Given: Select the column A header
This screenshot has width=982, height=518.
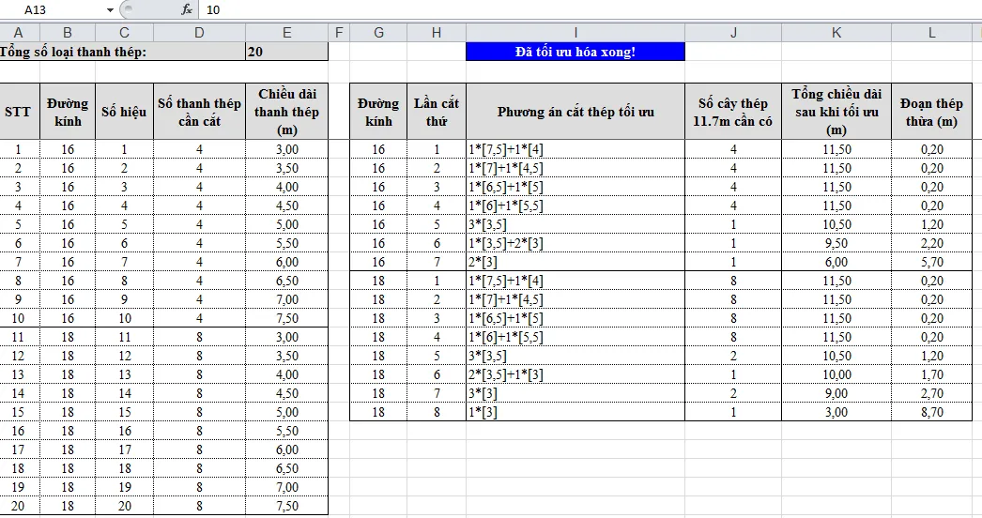Looking at the screenshot, I should tap(18, 33).
